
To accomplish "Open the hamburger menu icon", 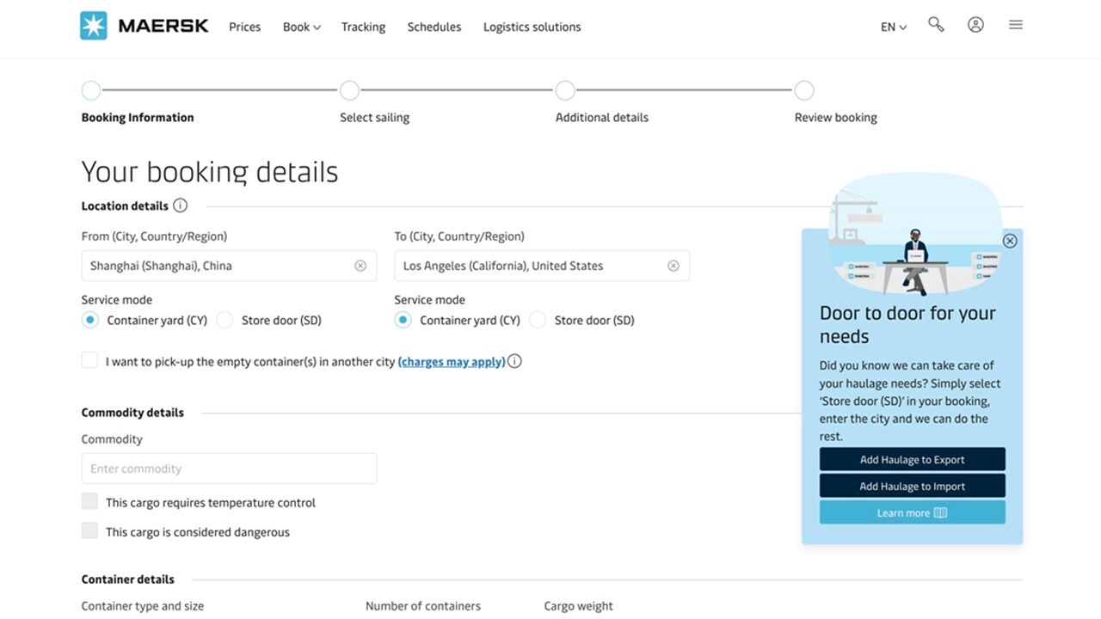I will pyautogui.click(x=1016, y=25).
